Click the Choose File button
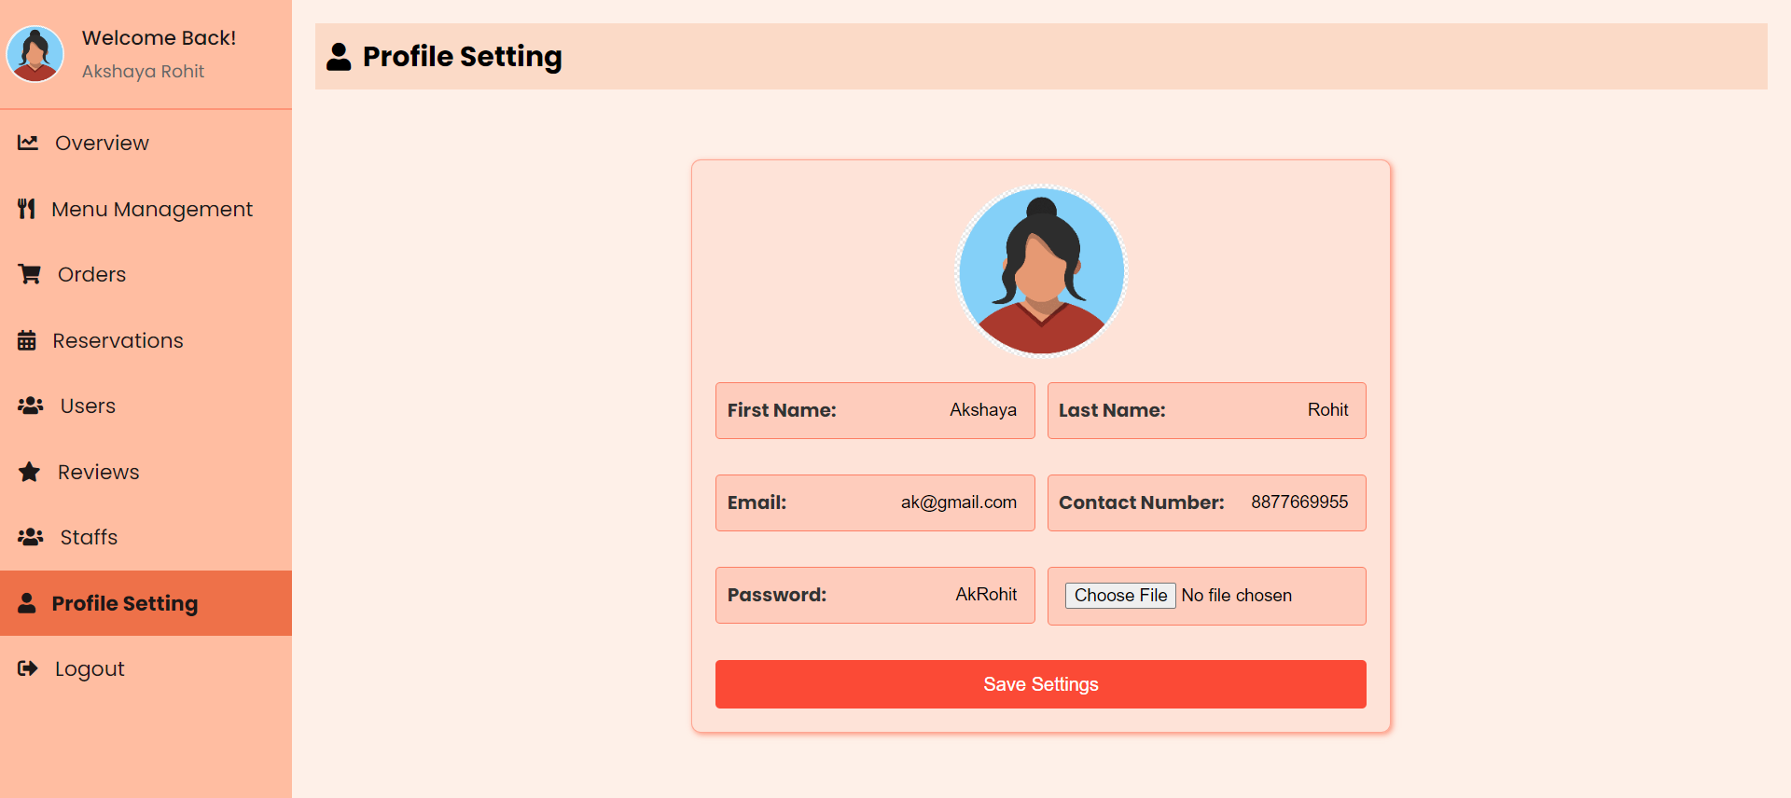The width and height of the screenshot is (1791, 798). [1120, 596]
